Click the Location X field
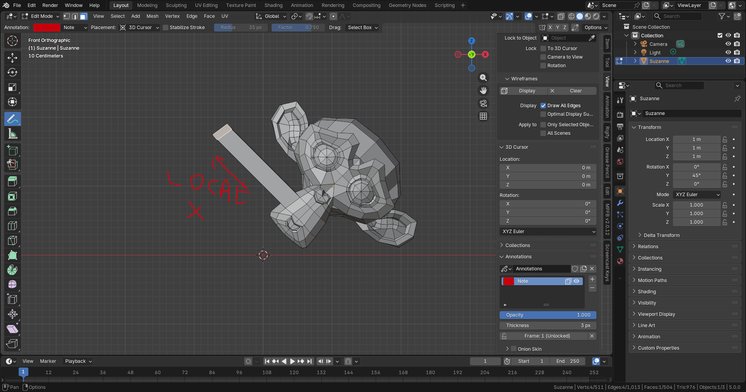The width and height of the screenshot is (746, 392). (x=696, y=139)
